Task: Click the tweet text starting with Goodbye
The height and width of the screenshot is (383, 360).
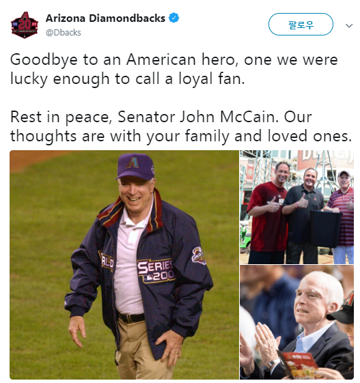Action: click(174, 69)
